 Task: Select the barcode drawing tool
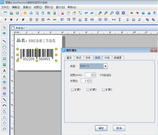(x=4, y=82)
